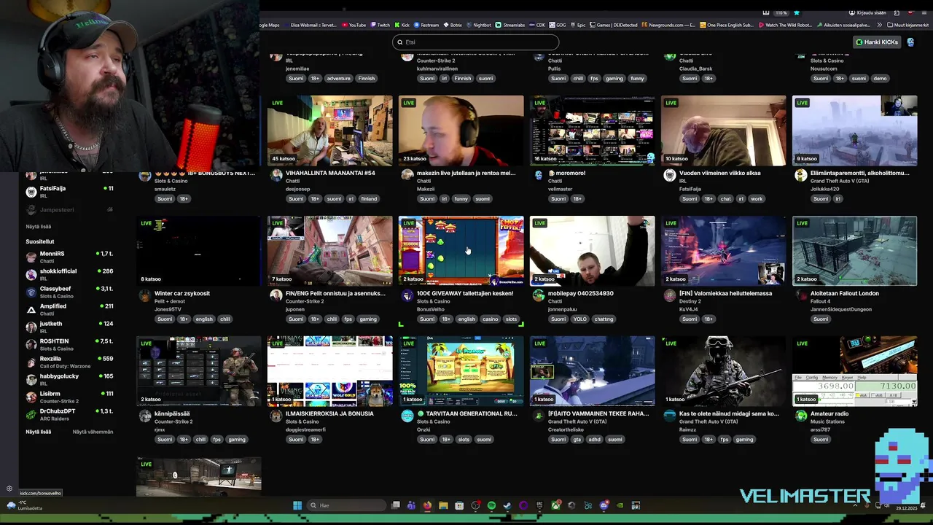Screen dimensions: 933x525
Task: Open Spotify from the taskbar
Action: tap(492, 505)
